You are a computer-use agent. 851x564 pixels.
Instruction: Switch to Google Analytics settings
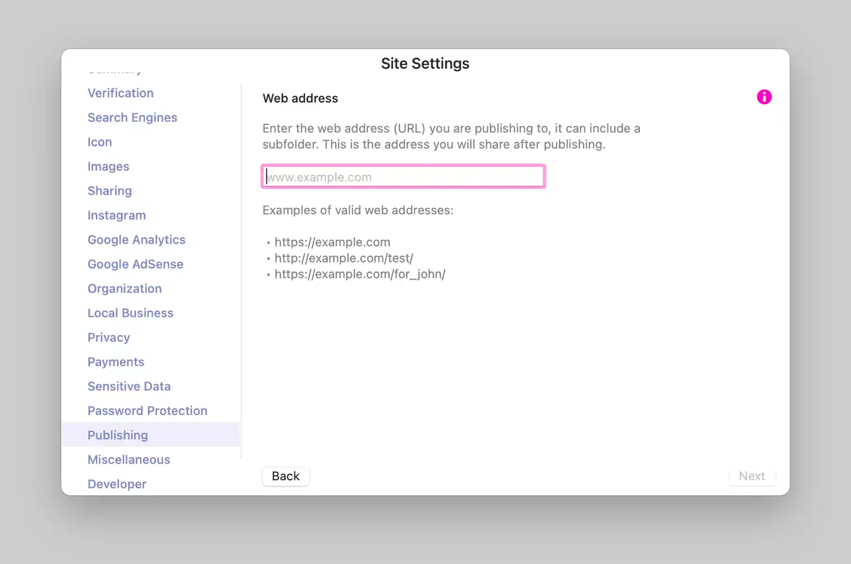[136, 240]
